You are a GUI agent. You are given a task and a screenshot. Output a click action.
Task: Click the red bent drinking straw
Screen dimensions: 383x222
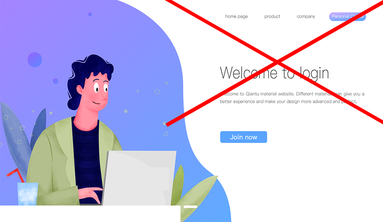tap(16, 175)
